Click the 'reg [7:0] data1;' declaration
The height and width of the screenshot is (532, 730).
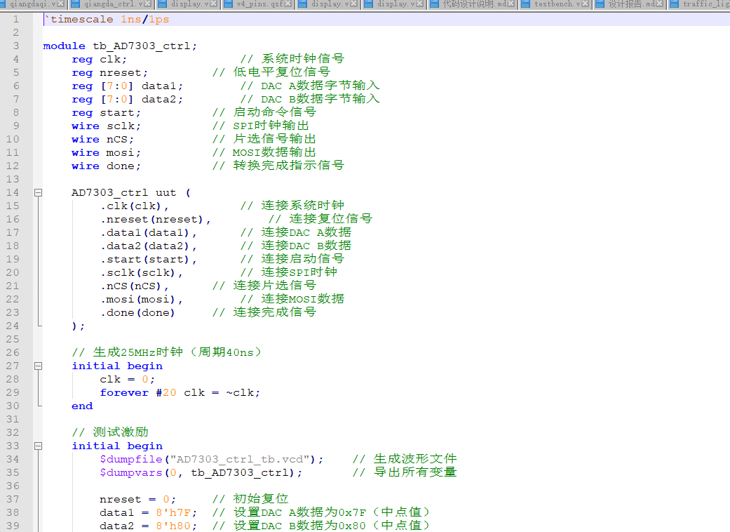127,86
